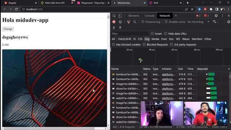Open platform initiator link of shoes request
The height and width of the screenshot is (130, 231).
pyautogui.click(x=169, y=88)
